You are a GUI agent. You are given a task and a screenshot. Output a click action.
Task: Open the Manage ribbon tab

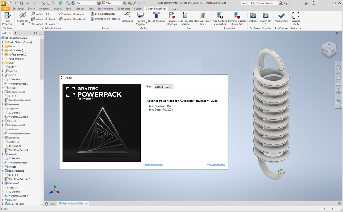tap(80, 9)
